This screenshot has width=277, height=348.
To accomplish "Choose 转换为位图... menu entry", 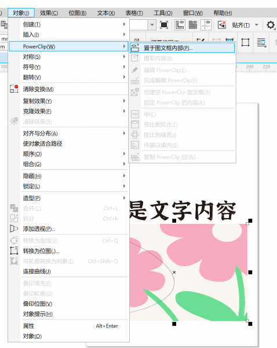I will 68,251.
